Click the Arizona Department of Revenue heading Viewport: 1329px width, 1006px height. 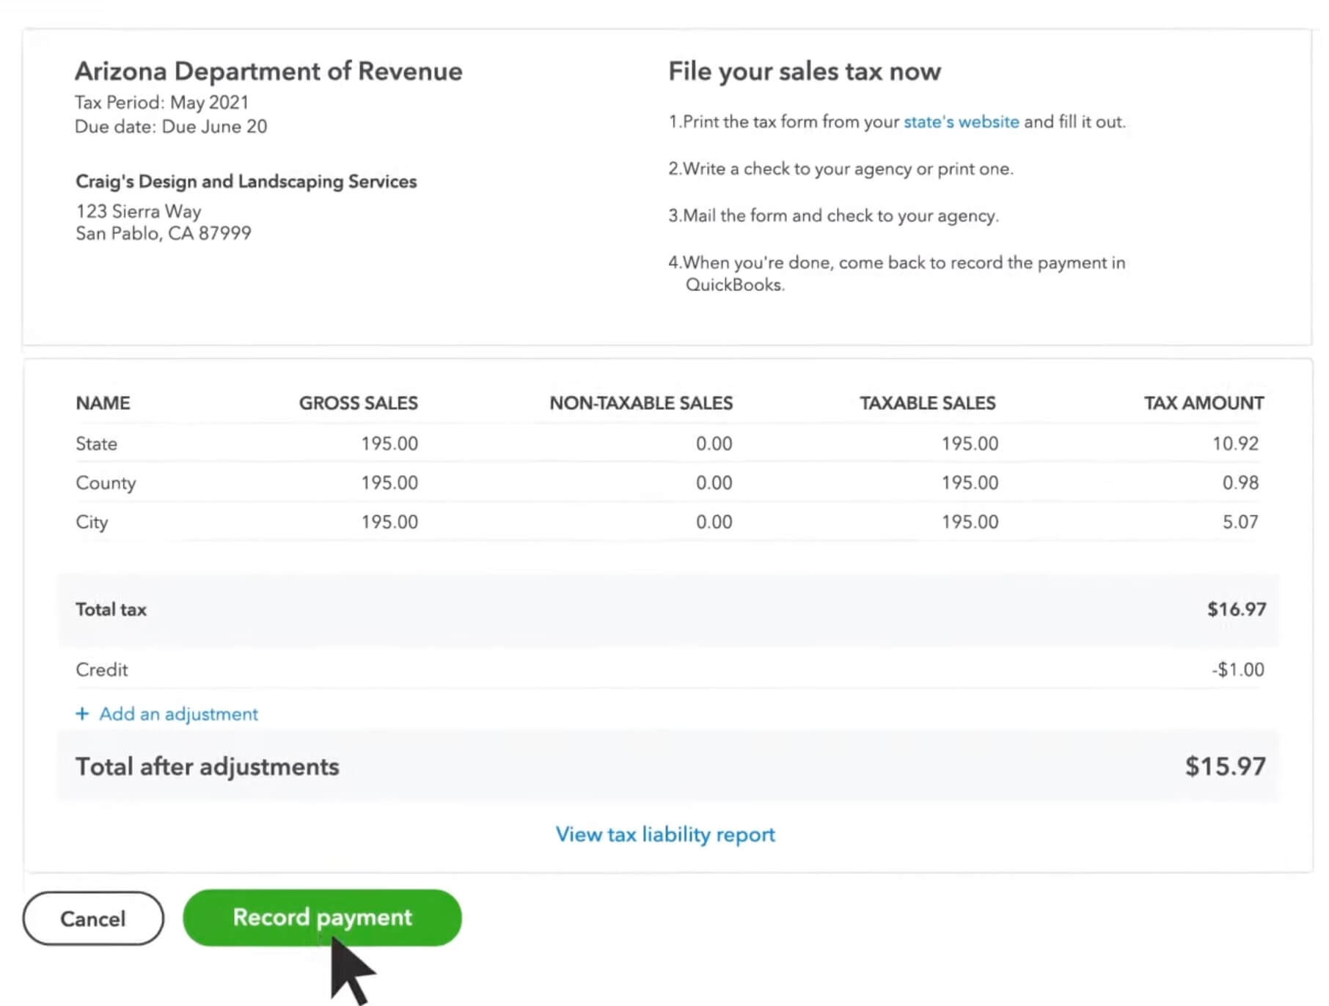(x=269, y=71)
